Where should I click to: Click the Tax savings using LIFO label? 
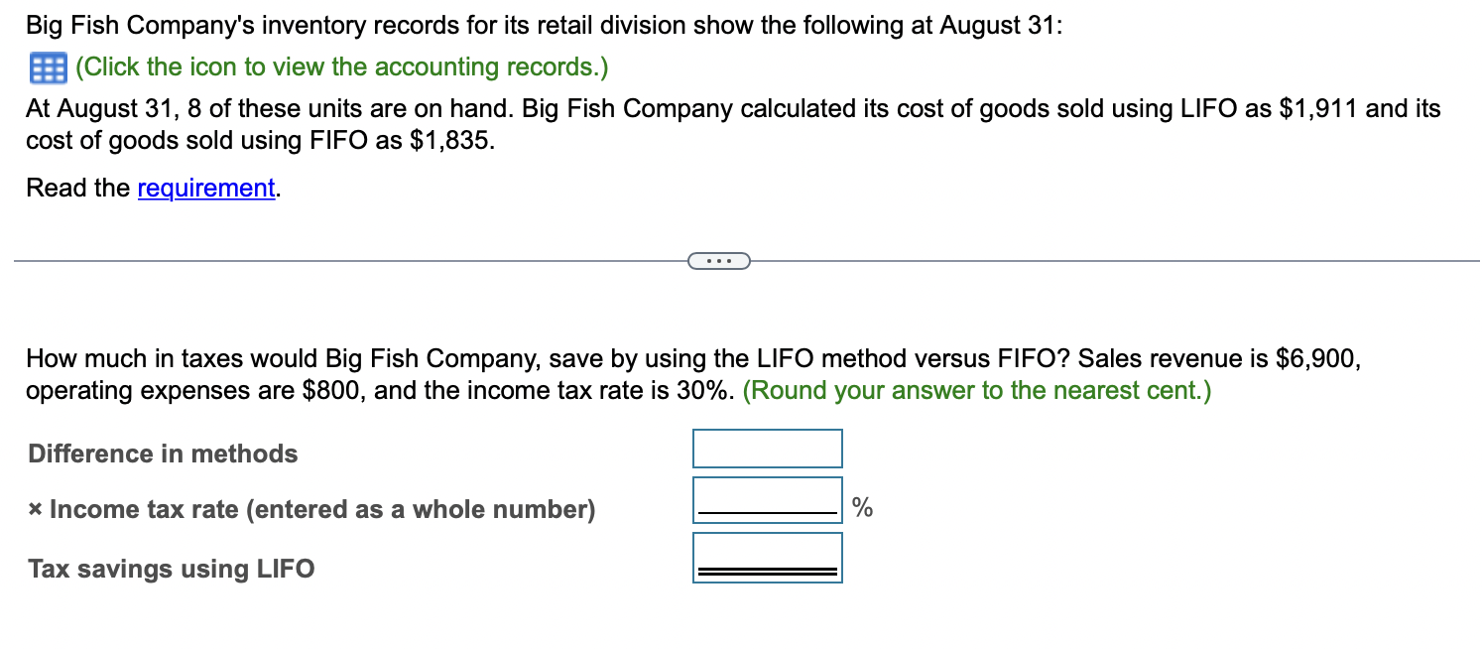(x=171, y=568)
